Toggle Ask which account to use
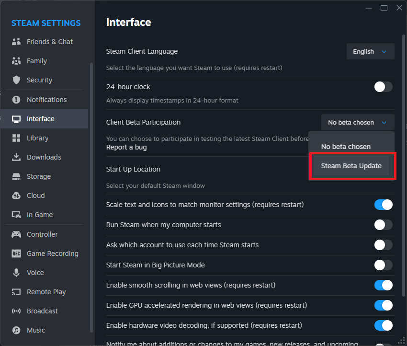The width and height of the screenshot is (407, 346). pos(383,245)
